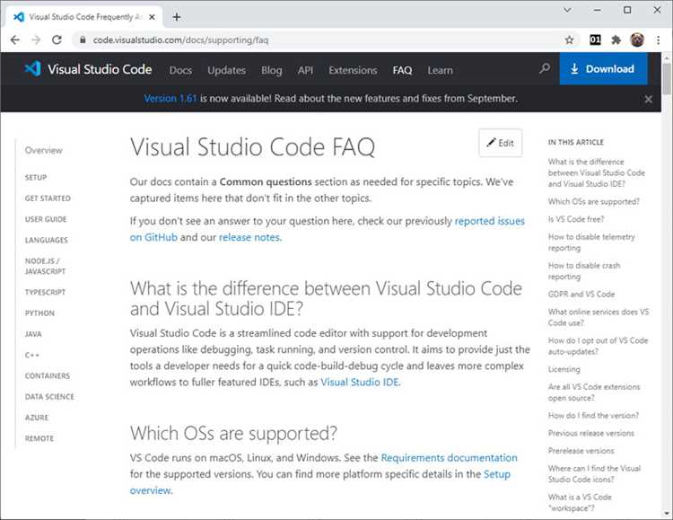Dismiss the Version 1.61 announcement banner

(x=648, y=100)
